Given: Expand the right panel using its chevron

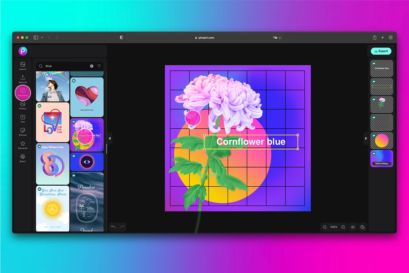Looking at the screenshot, I should [365, 139].
